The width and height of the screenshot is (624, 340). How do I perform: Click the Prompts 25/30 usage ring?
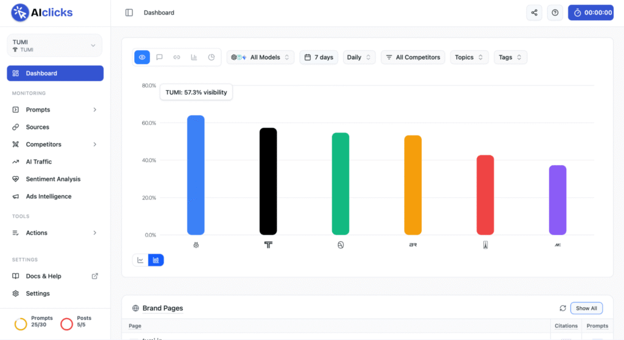tap(20, 324)
